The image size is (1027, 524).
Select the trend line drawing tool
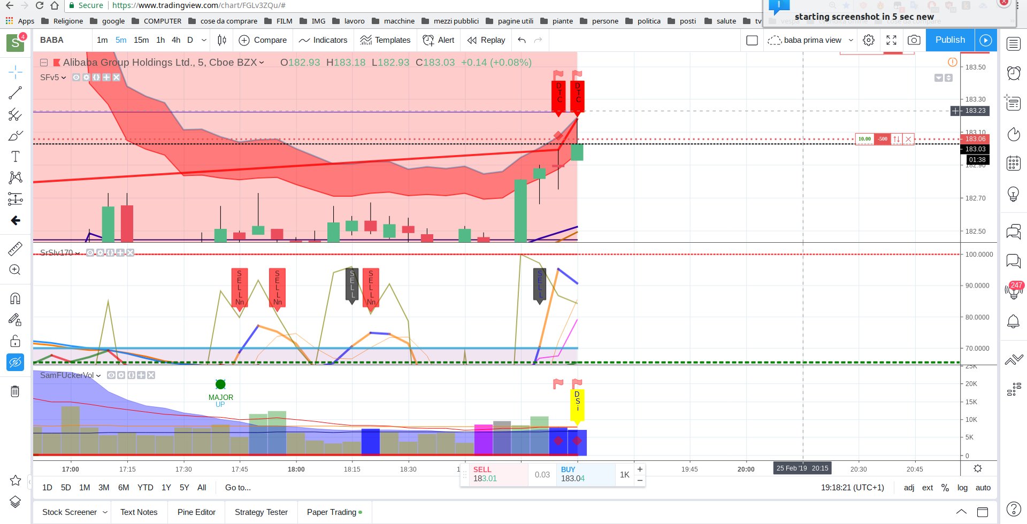[x=16, y=93]
